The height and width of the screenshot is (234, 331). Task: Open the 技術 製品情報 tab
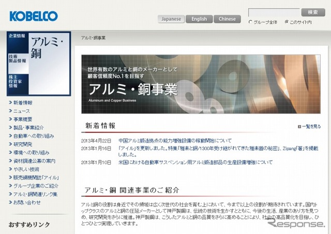pyautogui.click(x=18, y=63)
